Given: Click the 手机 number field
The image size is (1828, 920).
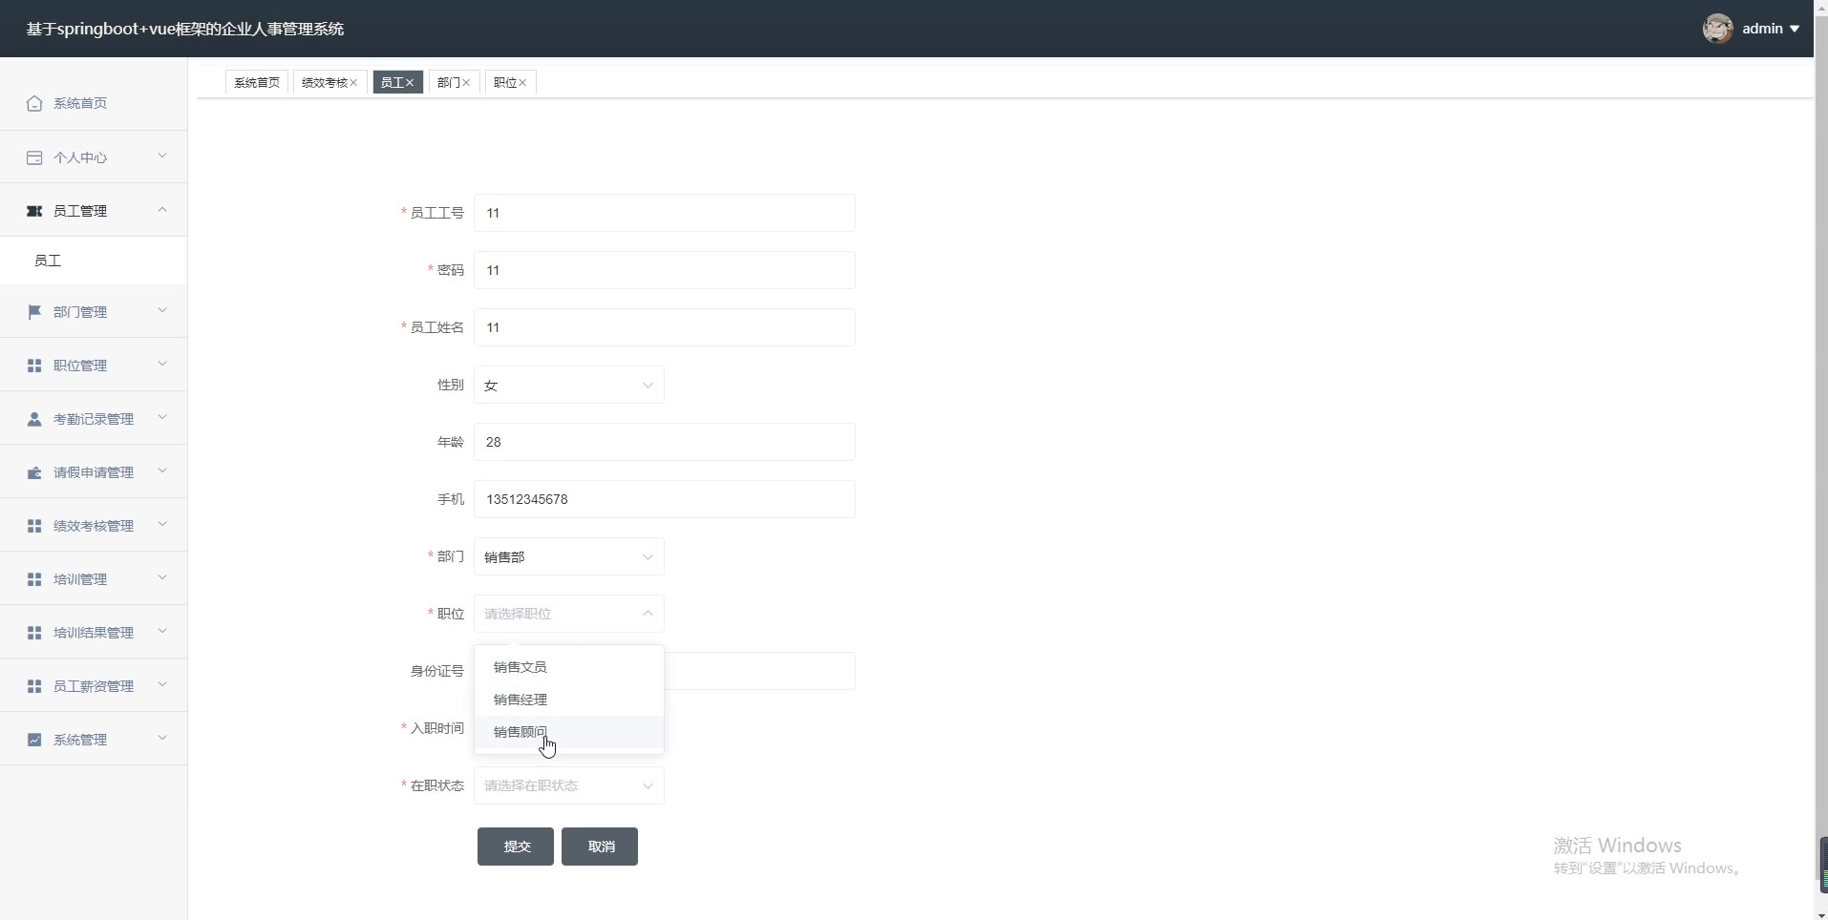Looking at the screenshot, I should pyautogui.click(x=665, y=499).
